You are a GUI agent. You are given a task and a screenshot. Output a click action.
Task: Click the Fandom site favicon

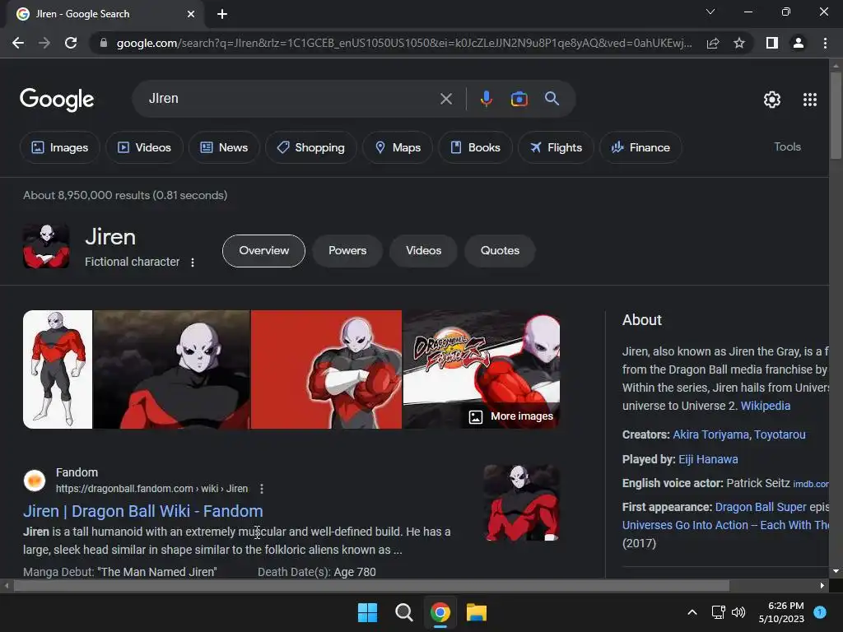35,480
